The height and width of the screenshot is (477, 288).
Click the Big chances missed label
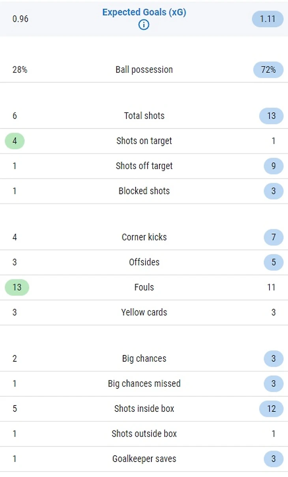pos(144,383)
